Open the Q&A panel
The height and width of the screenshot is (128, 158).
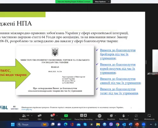click(x=40, y=117)
